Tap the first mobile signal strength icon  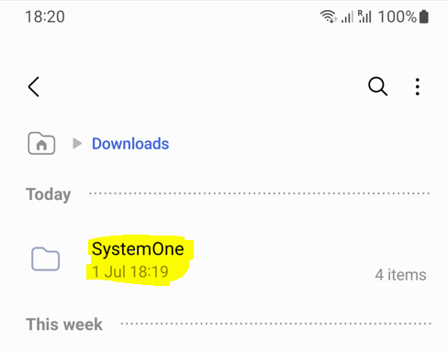(x=347, y=16)
